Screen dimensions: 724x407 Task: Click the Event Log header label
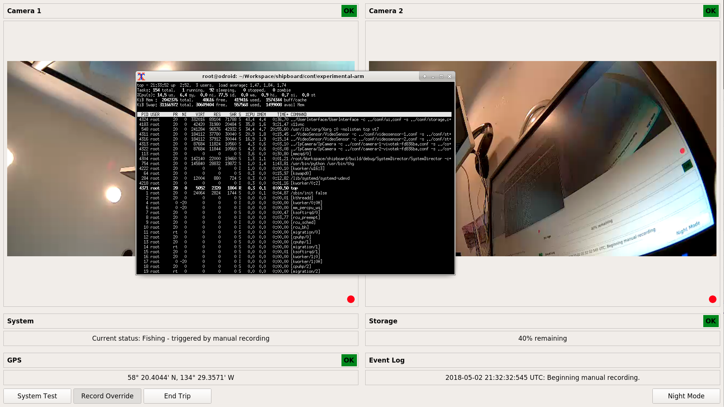(387, 360)
